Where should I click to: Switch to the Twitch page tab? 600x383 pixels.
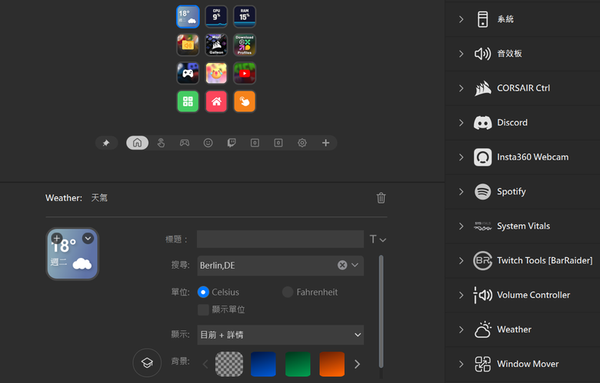point(232,143)
